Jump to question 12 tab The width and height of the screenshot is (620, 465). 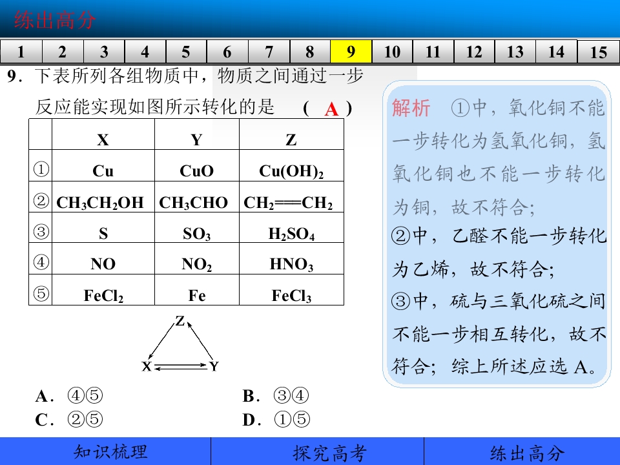pyautogui.click(x=475, y=52)
